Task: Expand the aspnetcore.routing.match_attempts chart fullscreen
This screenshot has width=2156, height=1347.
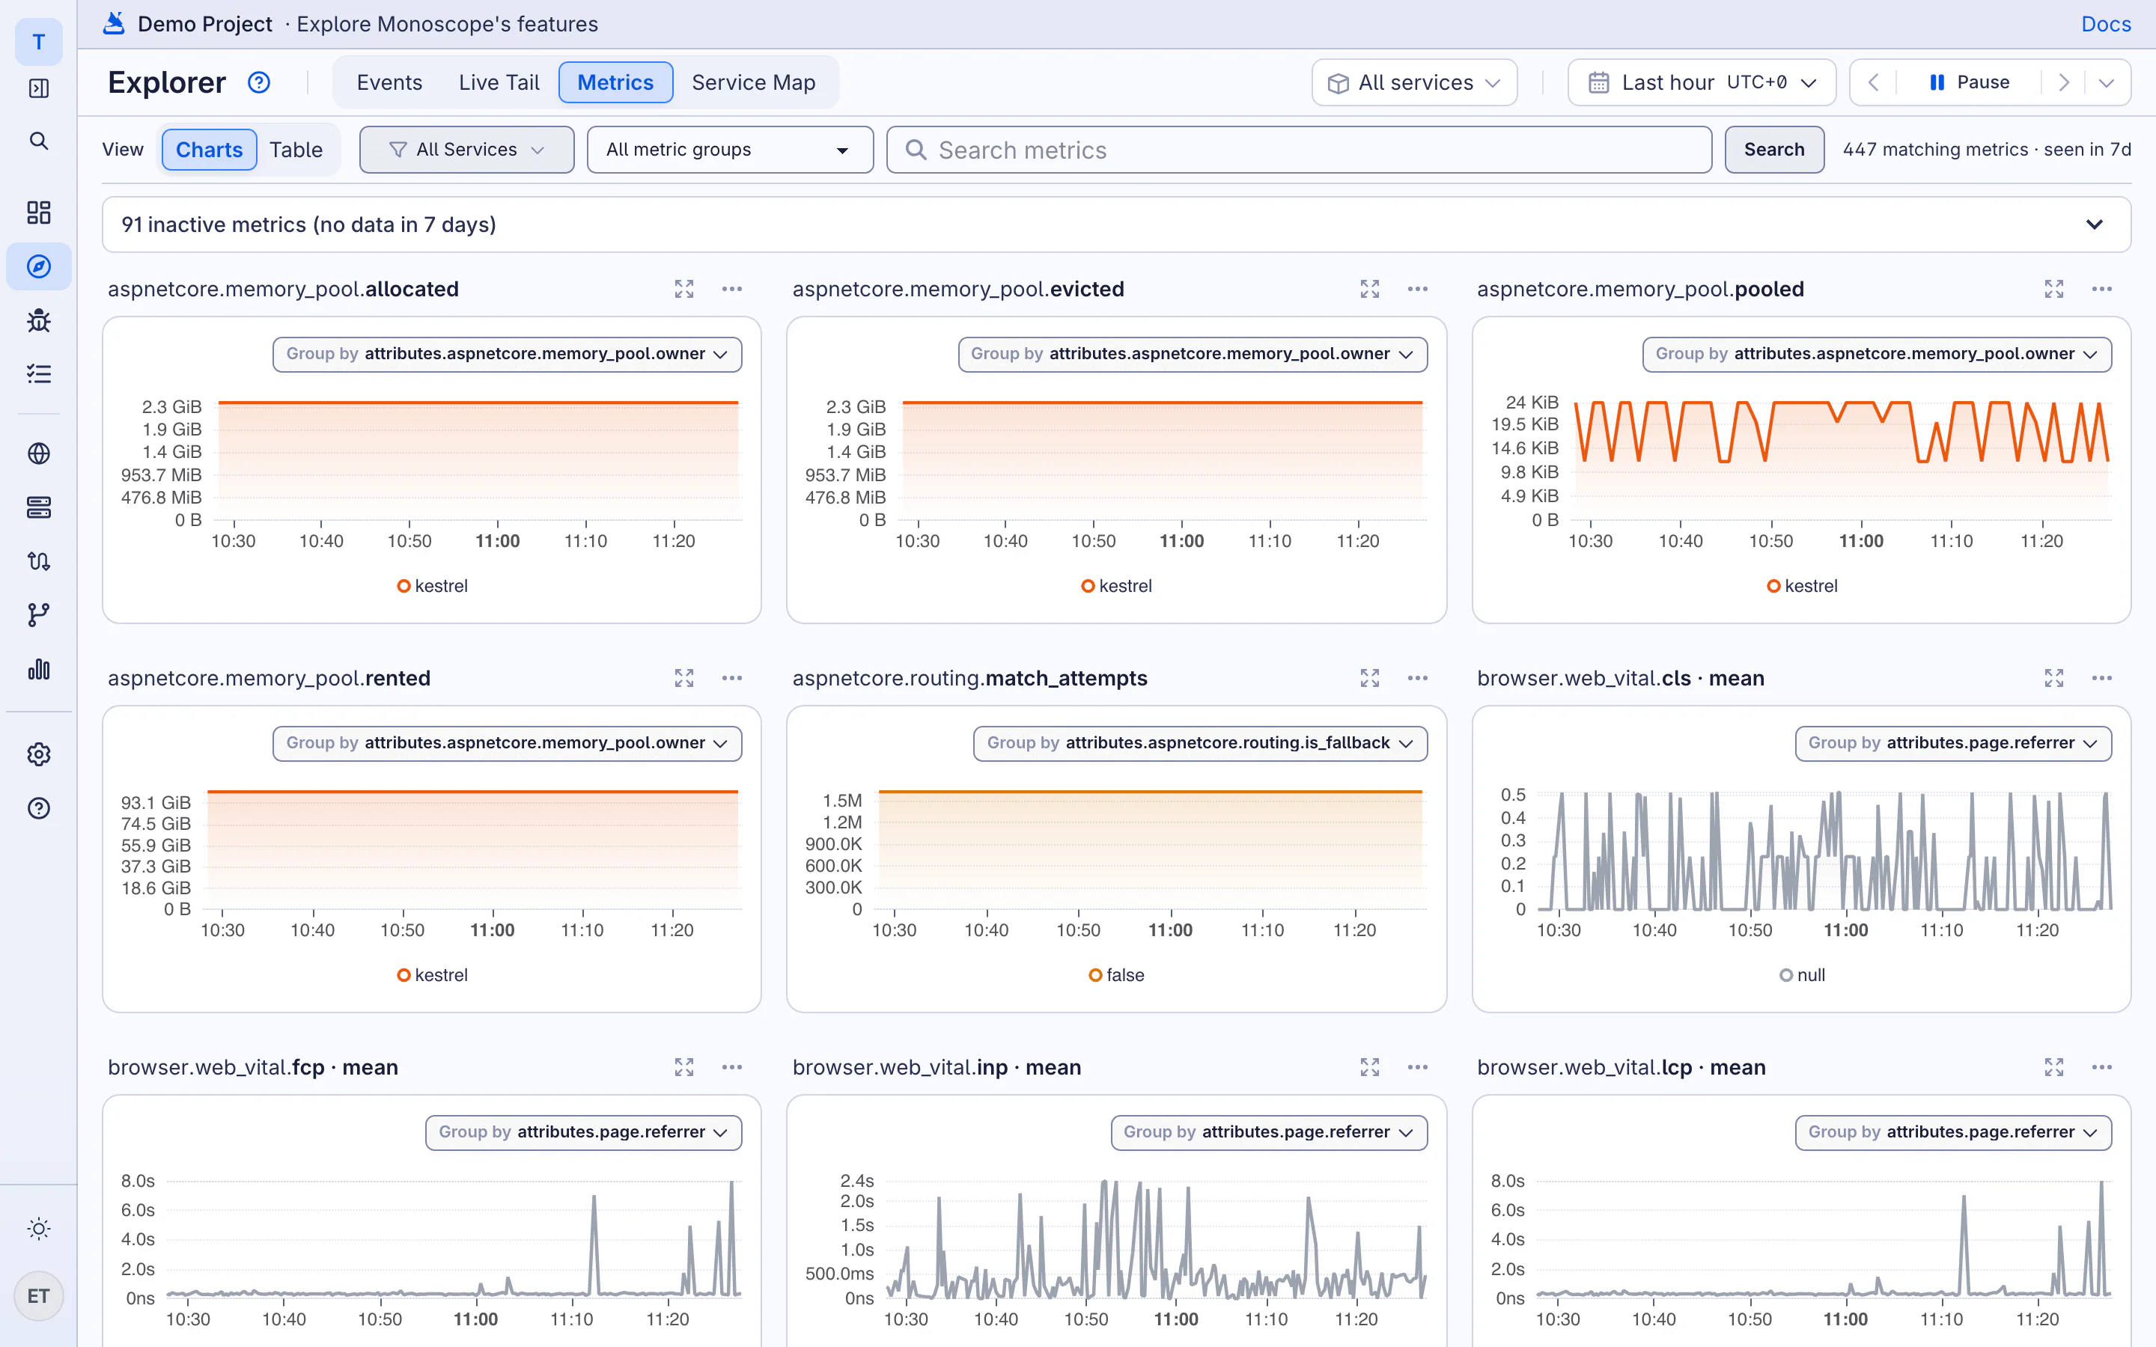Action: point(1369,678)
